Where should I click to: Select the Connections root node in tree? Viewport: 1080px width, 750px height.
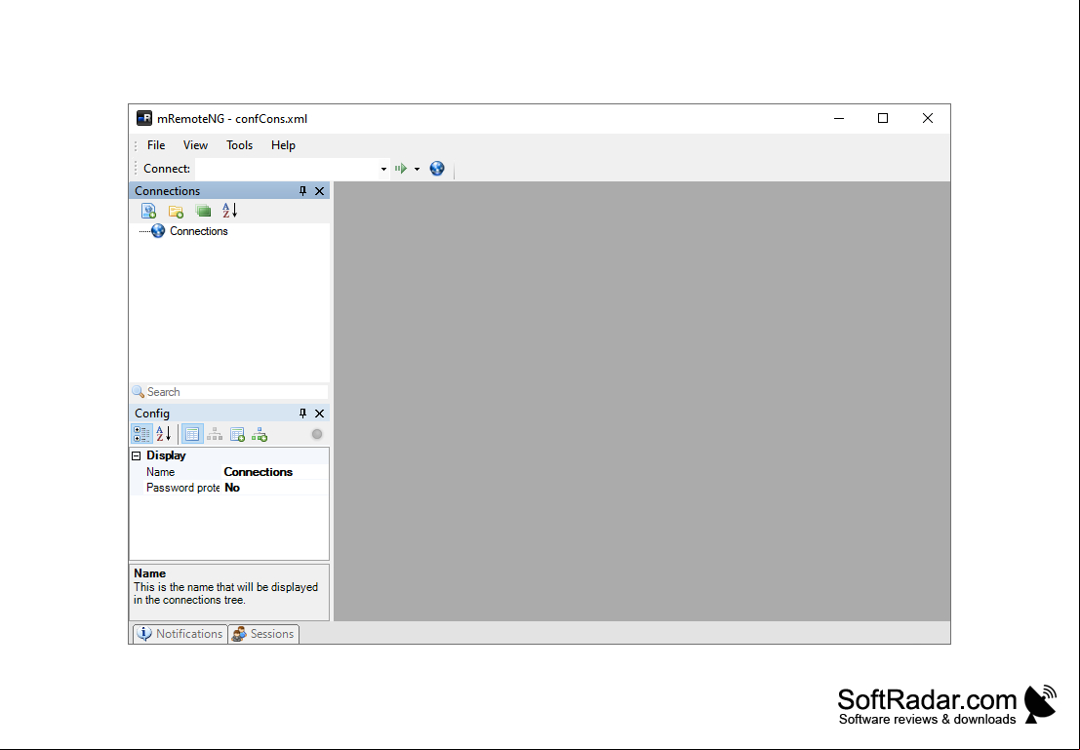pyautogui.click(x=198, y=231)
